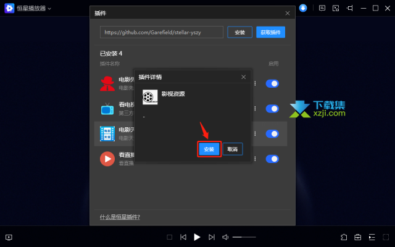
Task: Toggle the TV plugin's enable switch
Action: pyautogui.click(x=272, y=109)
